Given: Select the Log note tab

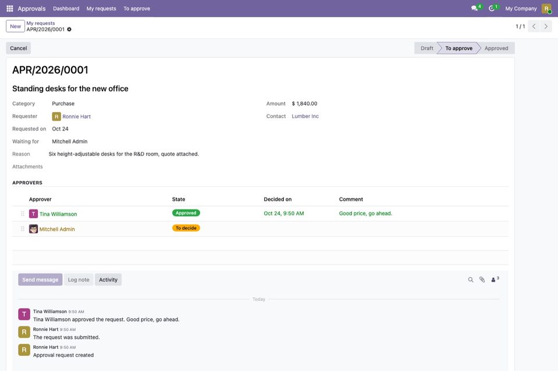Looking at the screenshot, I should pos(79,280).
